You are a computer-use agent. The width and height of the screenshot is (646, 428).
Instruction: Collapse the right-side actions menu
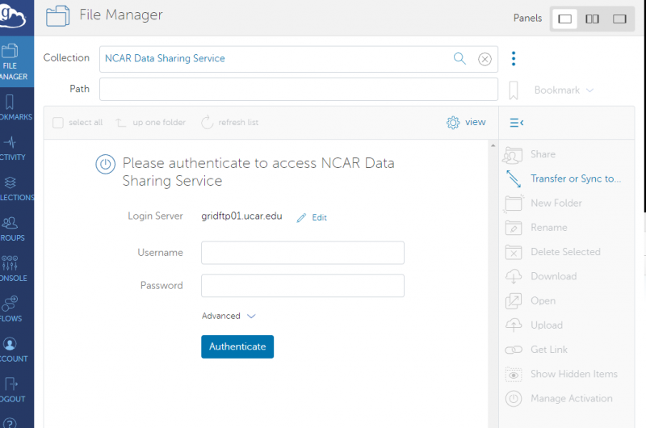click(x=517, y=123)
